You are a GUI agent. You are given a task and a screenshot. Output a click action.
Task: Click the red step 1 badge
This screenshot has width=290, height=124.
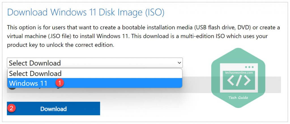59,83
